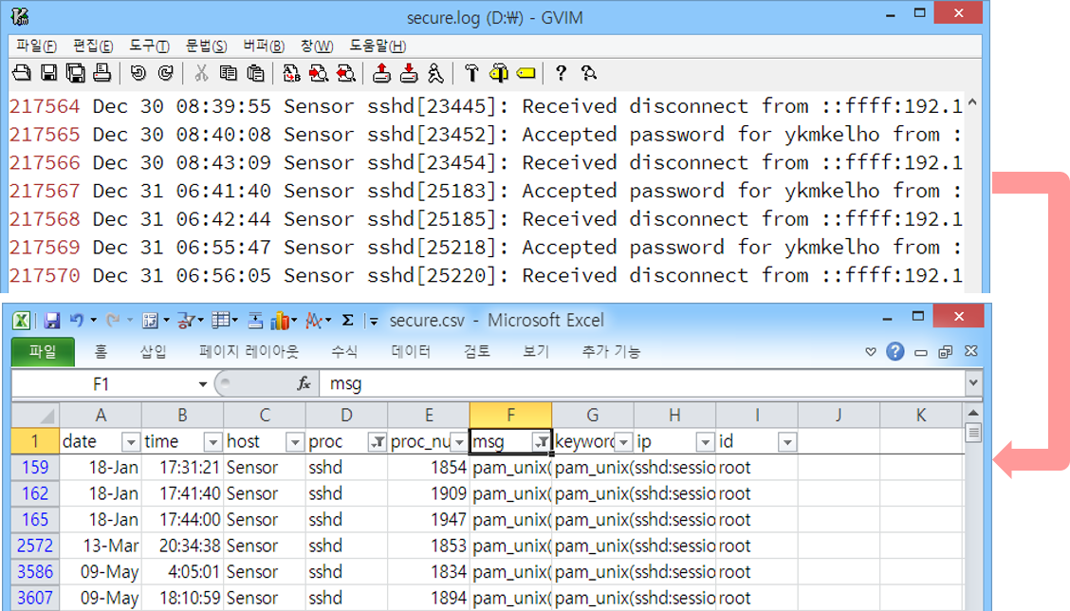Click the Make hammer icon in GVIM
Screen dimensions: 1070x611
pyautogui.click(x=471, y=73)
